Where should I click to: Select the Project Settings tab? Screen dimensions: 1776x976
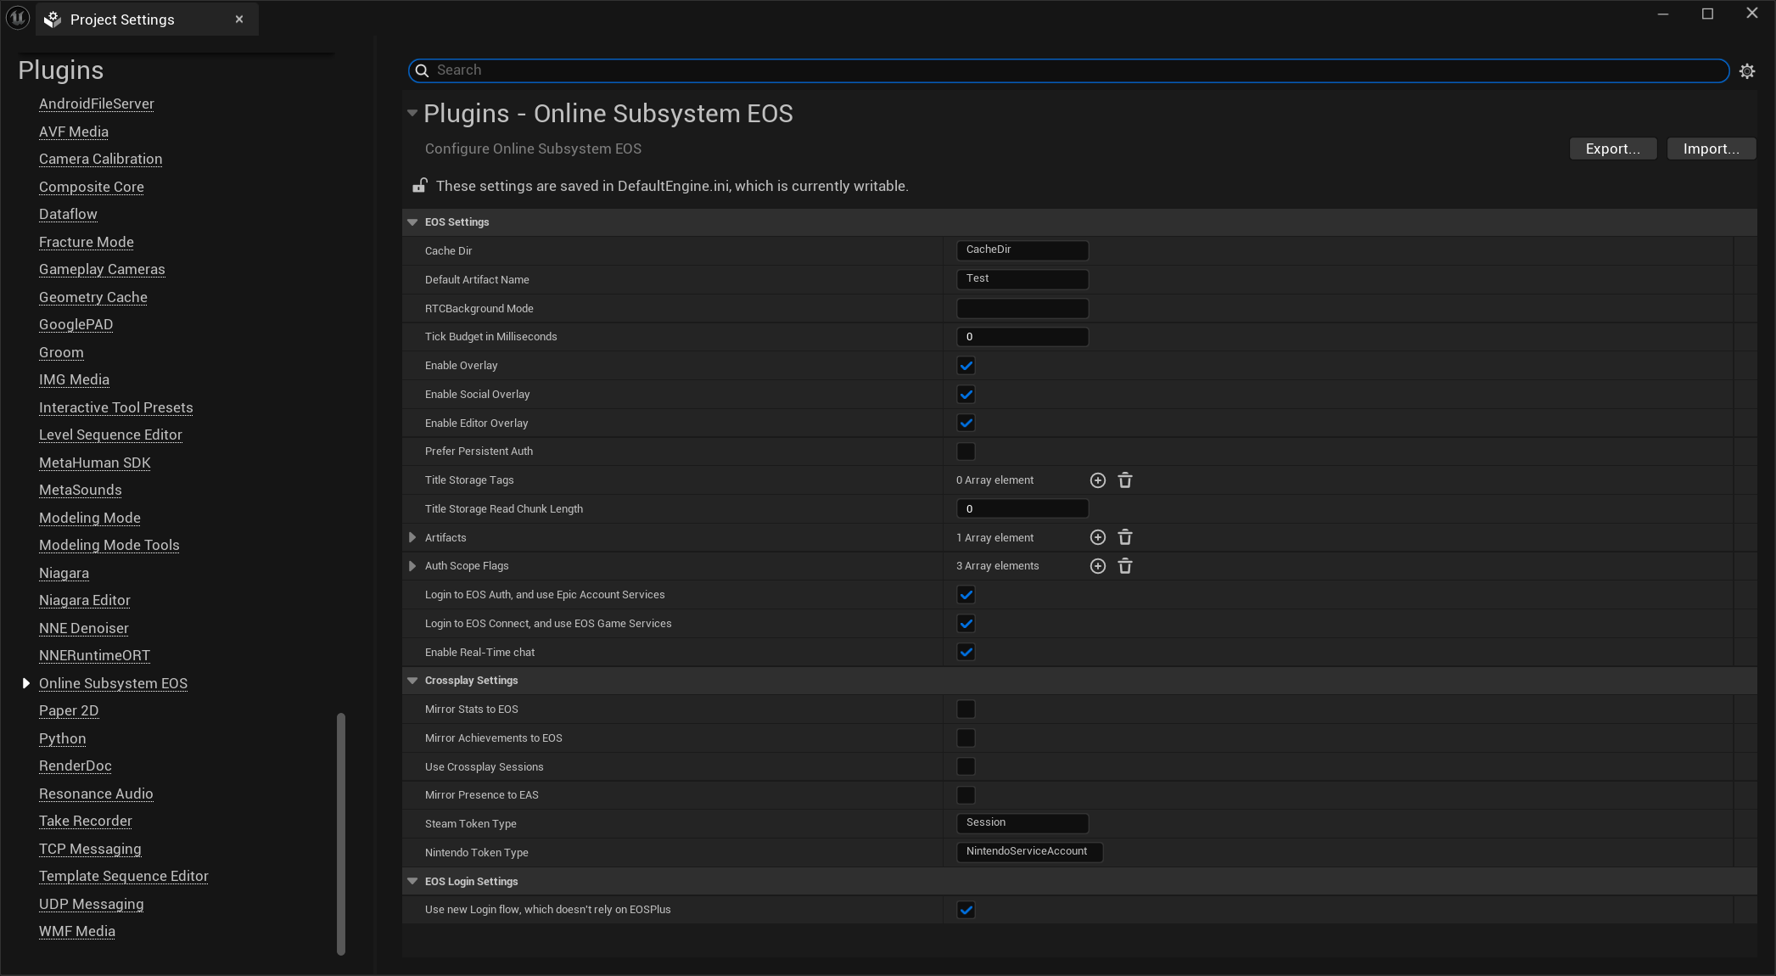pos(122,20)
